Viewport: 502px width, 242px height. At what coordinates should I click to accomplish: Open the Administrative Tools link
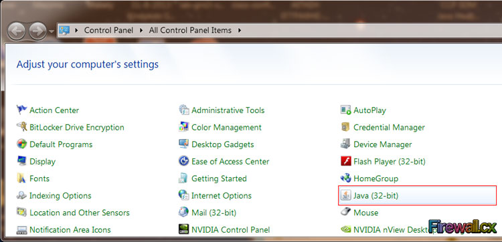click(228, 110)
